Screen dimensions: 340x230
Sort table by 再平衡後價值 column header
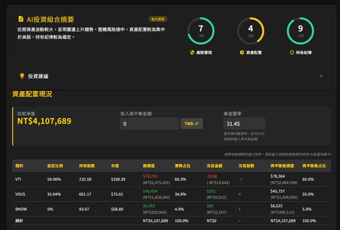pos(282,166)
